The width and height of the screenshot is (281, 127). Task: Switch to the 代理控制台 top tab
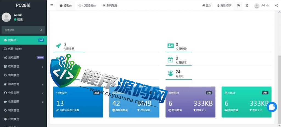(x=87, y=5)
